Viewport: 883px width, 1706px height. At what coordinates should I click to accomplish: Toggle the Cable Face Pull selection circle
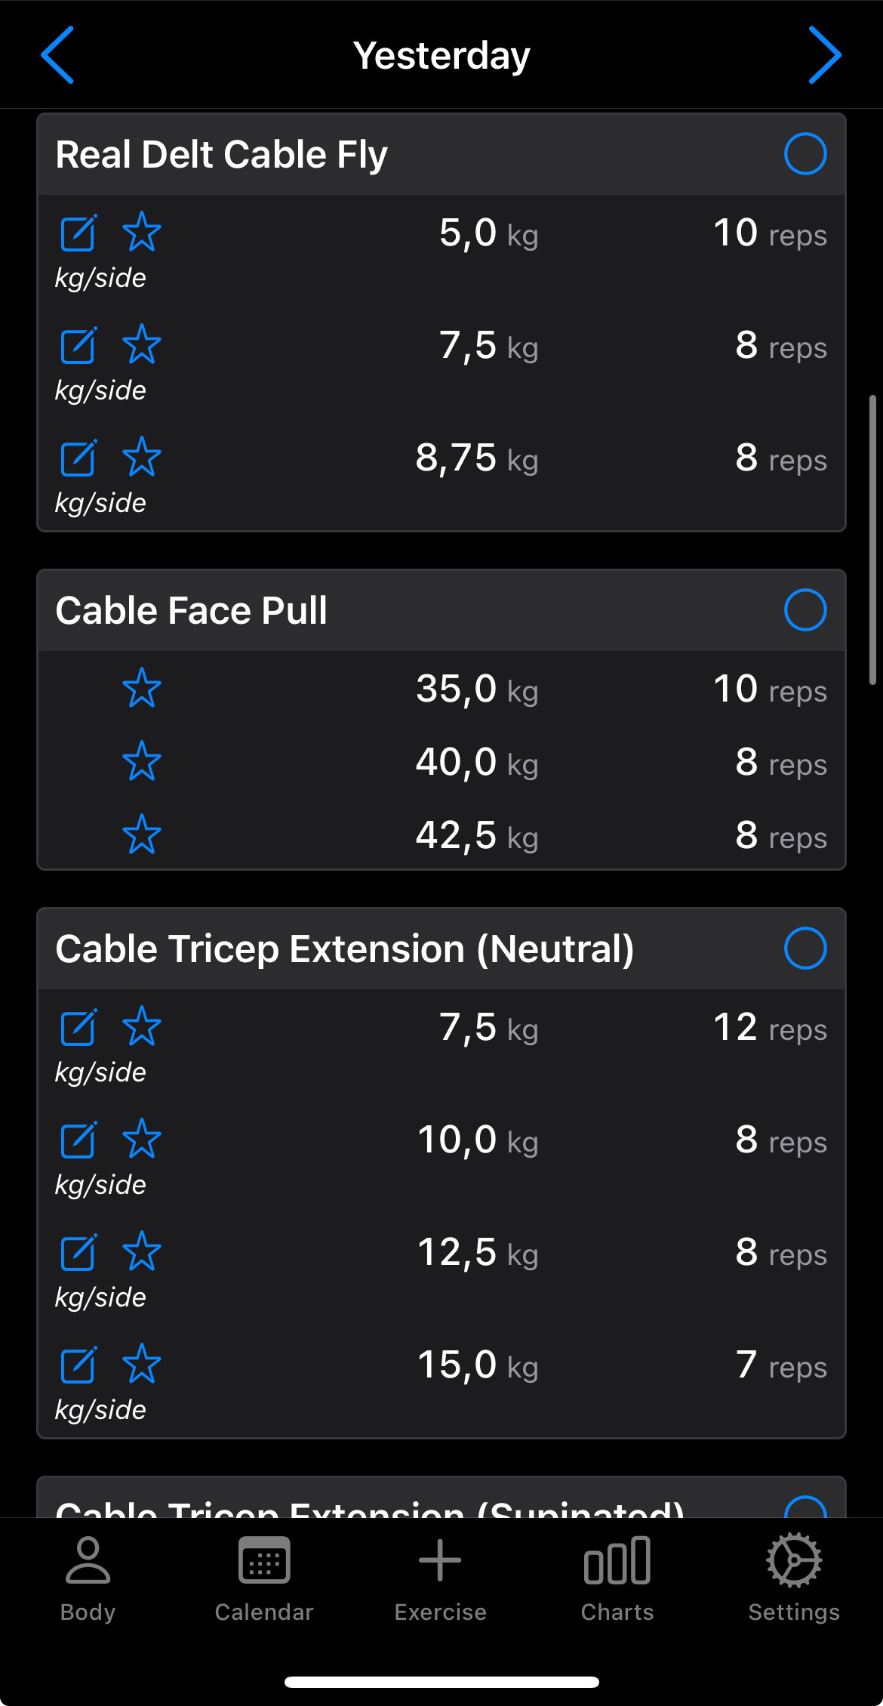805,610
